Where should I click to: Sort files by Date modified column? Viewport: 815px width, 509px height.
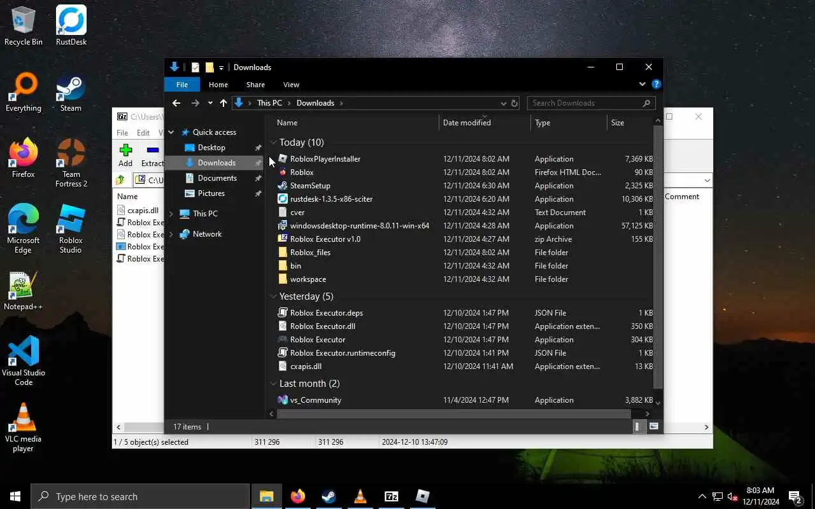pos(485,123)
